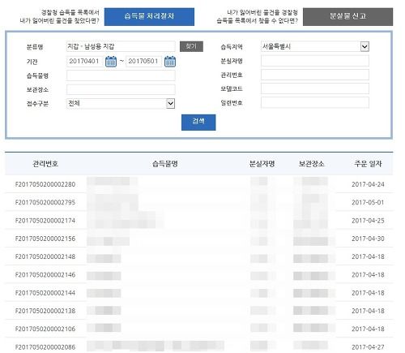Click the 보관장소 table column header
Image resolution: width=405 pixels, height=353 pixels.
tap(311, 164)
